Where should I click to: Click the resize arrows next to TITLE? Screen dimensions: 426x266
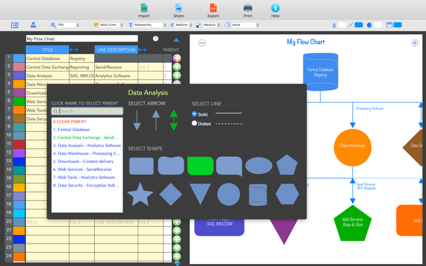74,50
